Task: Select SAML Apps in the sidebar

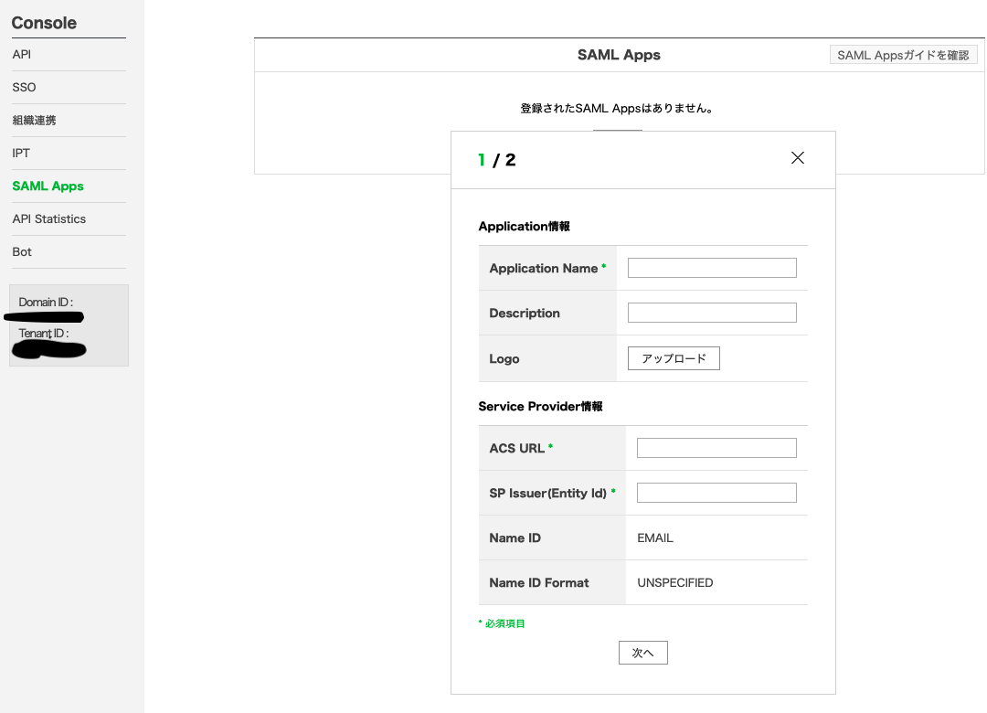Action: [48, 186]
